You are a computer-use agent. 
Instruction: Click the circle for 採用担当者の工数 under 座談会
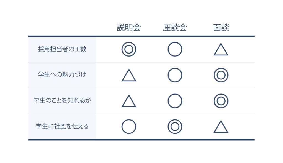175,49
